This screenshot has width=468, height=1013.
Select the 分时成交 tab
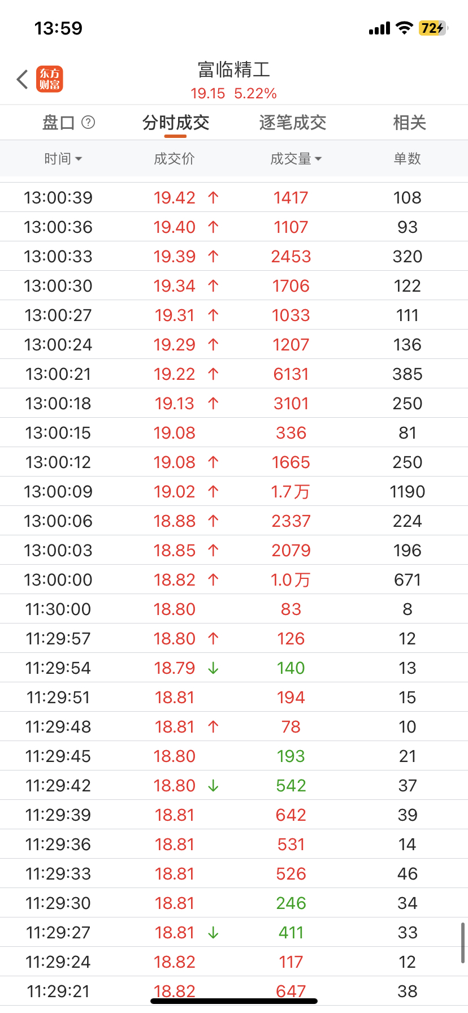click(x=176, y=123)
